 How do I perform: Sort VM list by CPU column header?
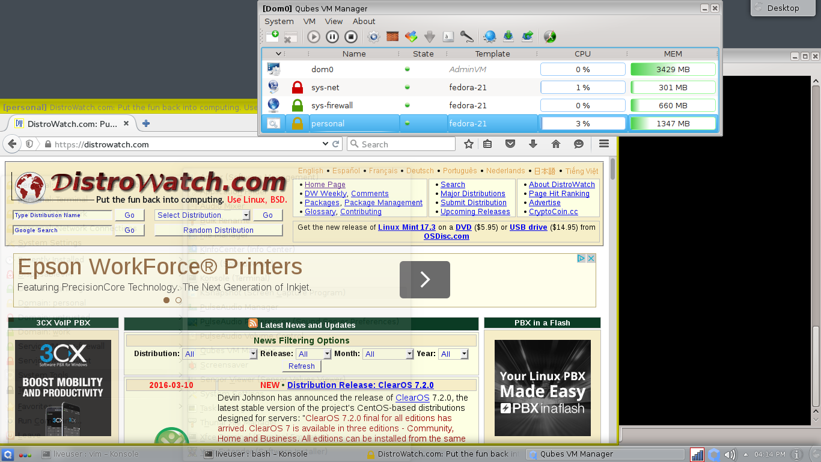582,54
